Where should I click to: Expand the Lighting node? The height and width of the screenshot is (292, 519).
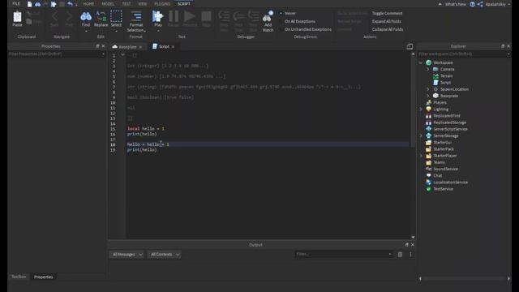coord(421,109)
